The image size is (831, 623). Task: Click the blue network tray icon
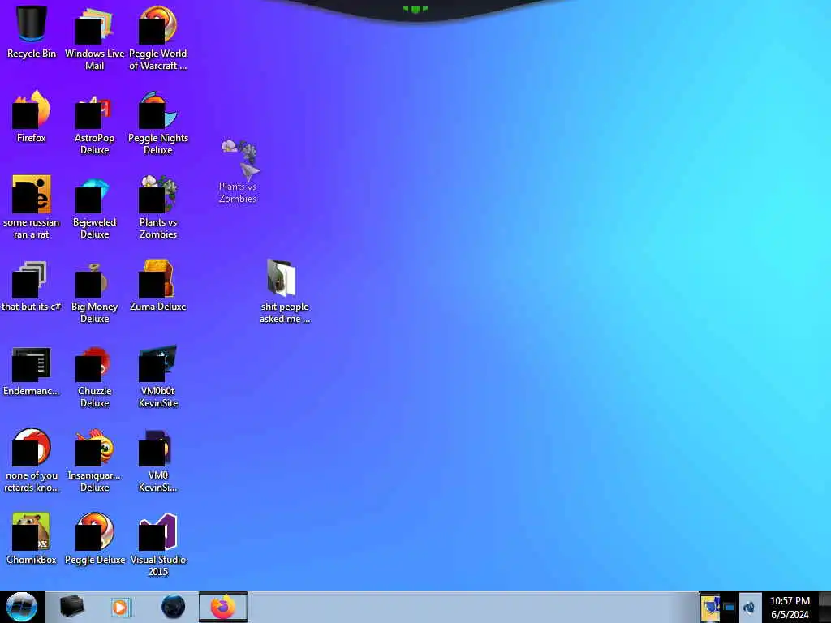point(730,608)
